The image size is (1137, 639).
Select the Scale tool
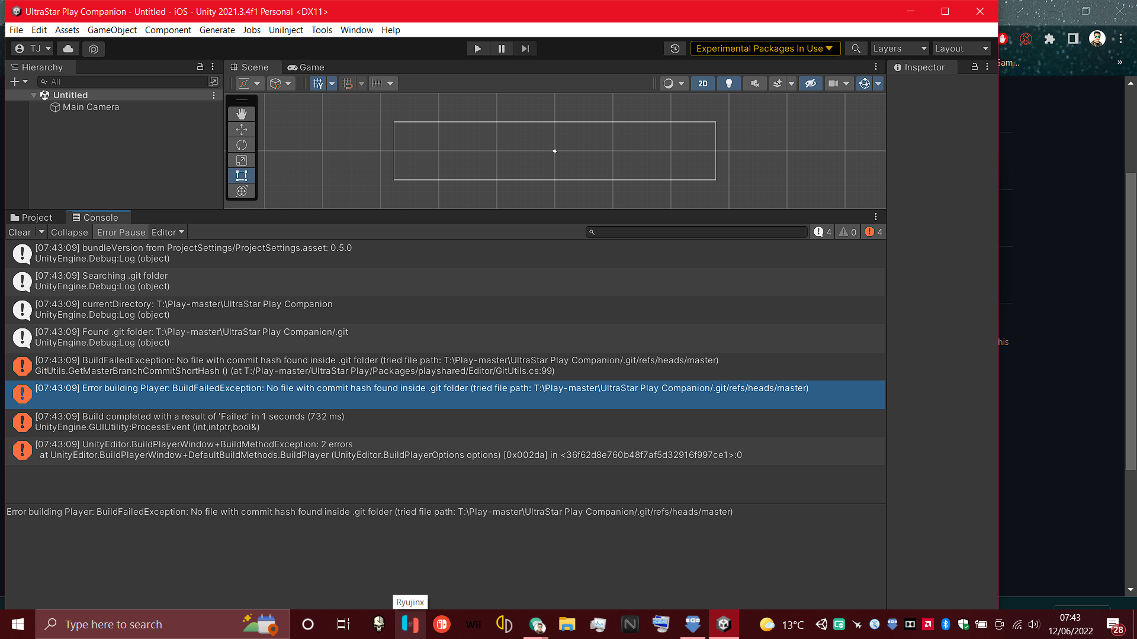click(x=241, y=160)
